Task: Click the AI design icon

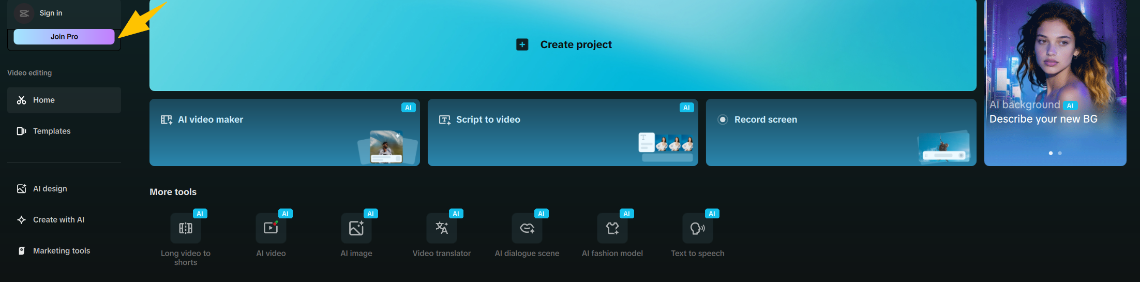Action: click(21, 188)
